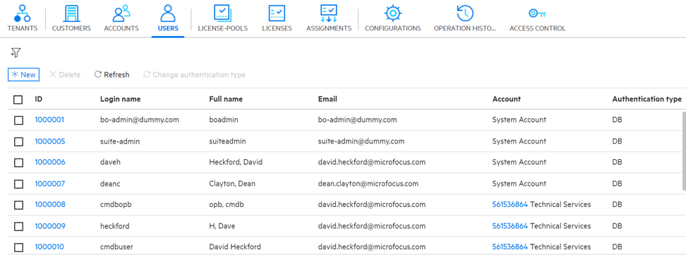The image size is (686, 255).
Task: Open the Accounts people icon
Action: [121, 13]
